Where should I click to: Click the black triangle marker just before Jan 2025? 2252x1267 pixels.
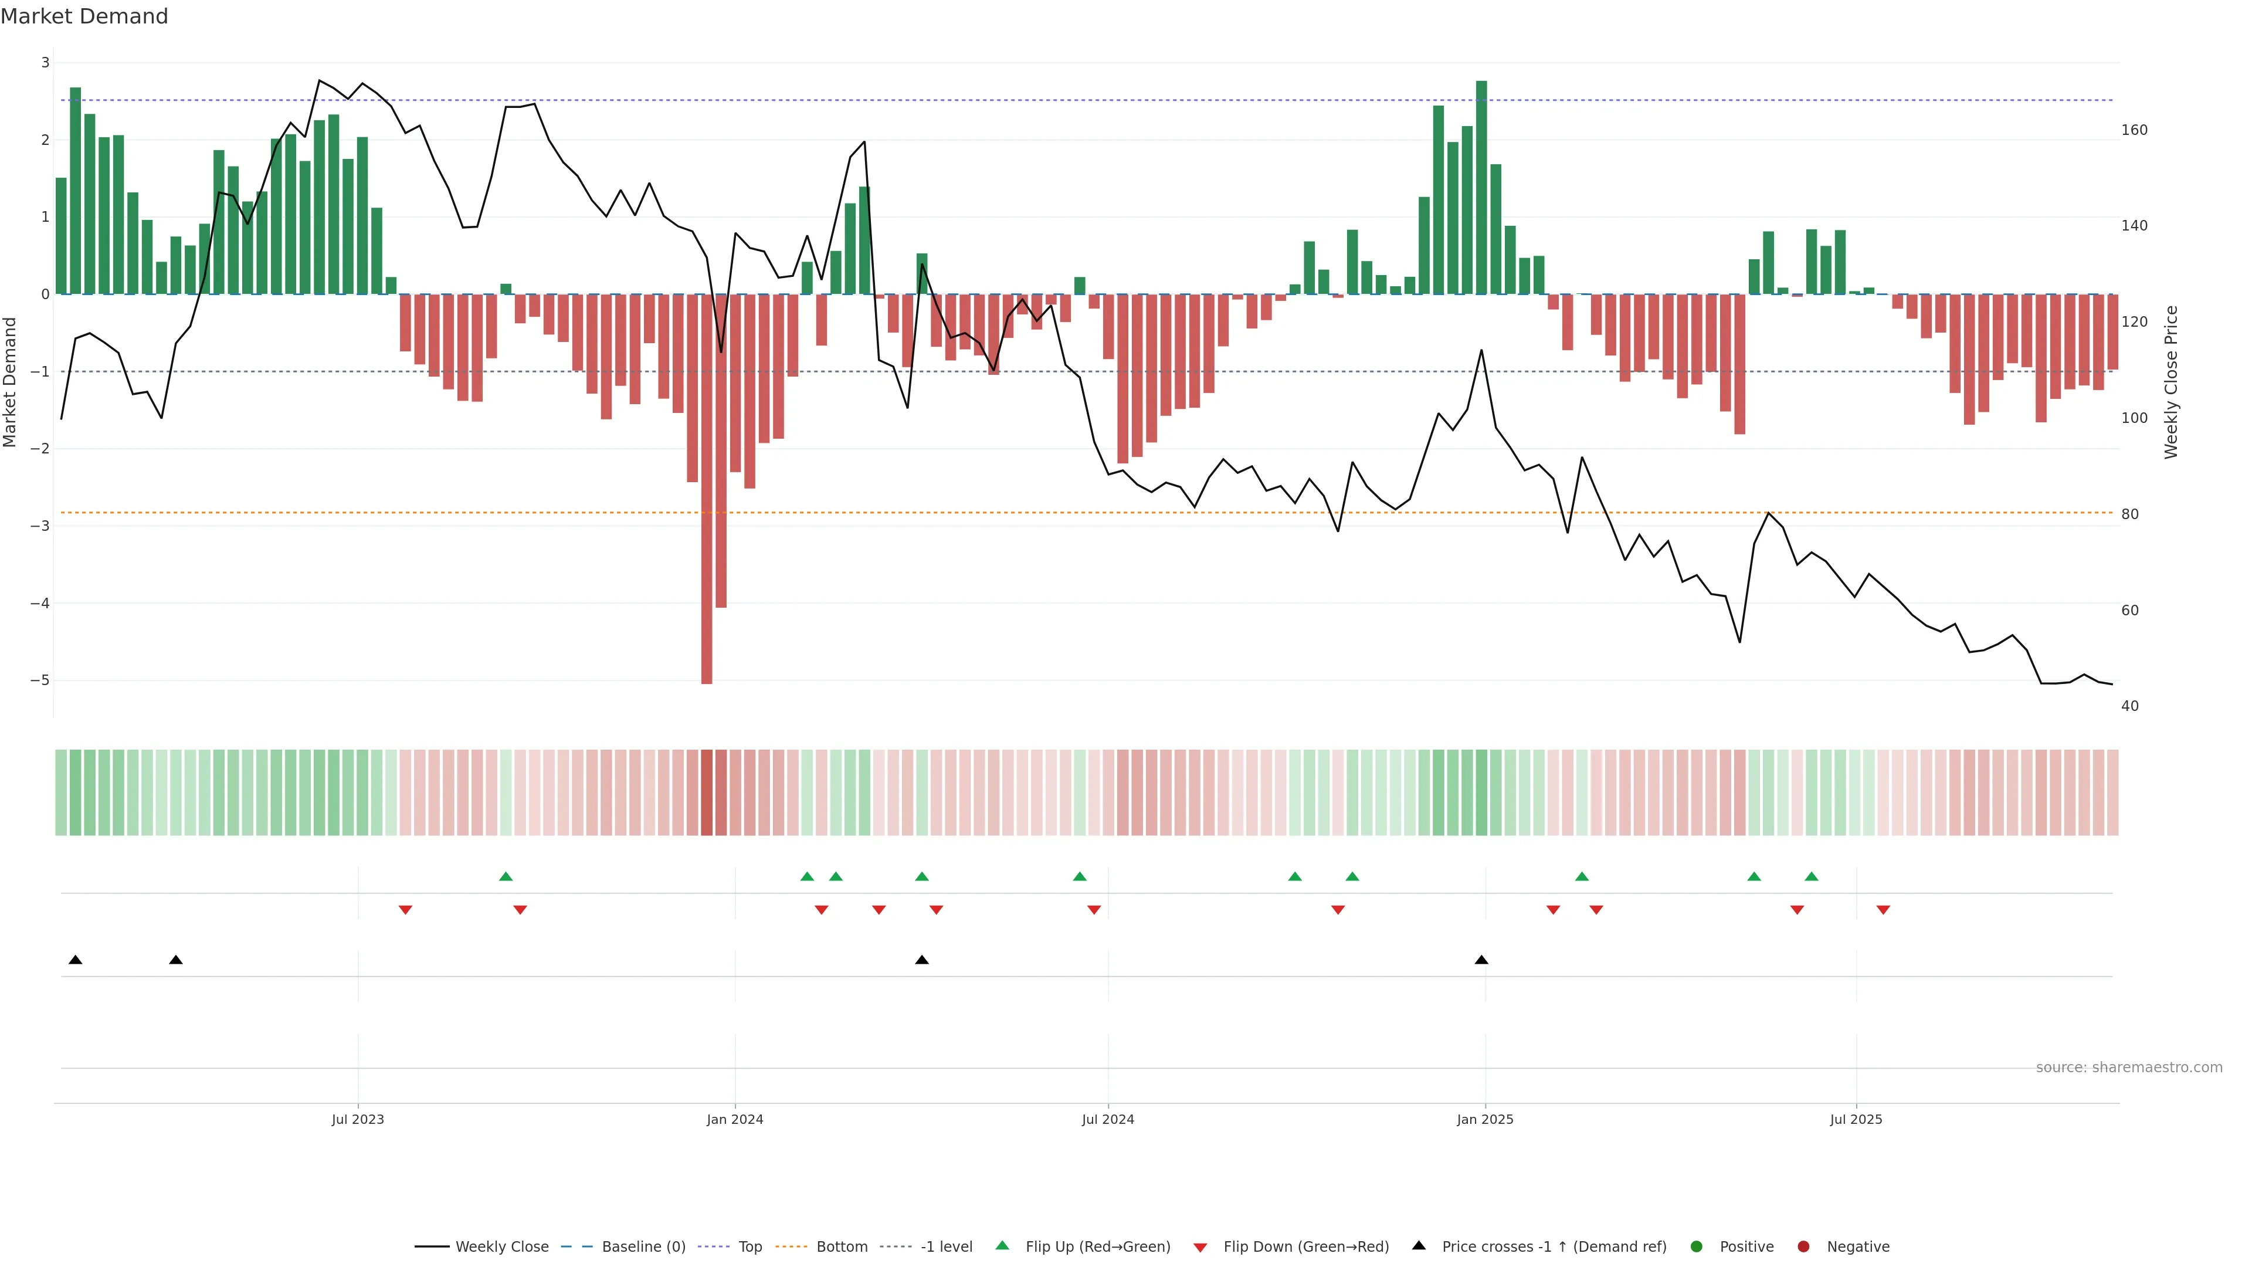(x=1481, y=960)
